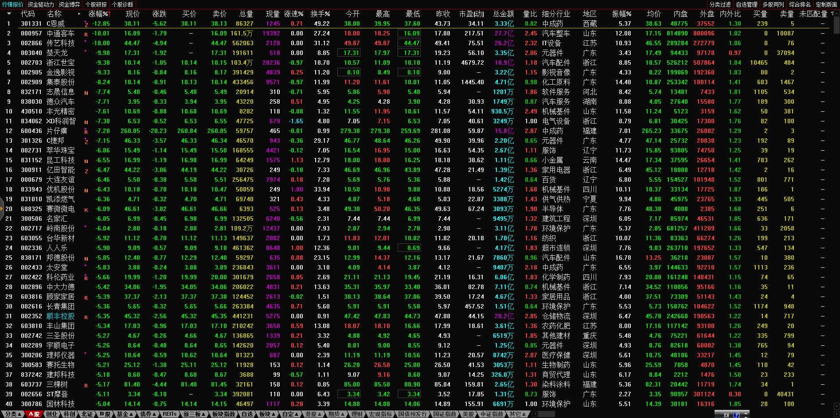The image size is (840, 418).
Task: Click the small question mark at top-right corner
Action: tap(832, 14)
